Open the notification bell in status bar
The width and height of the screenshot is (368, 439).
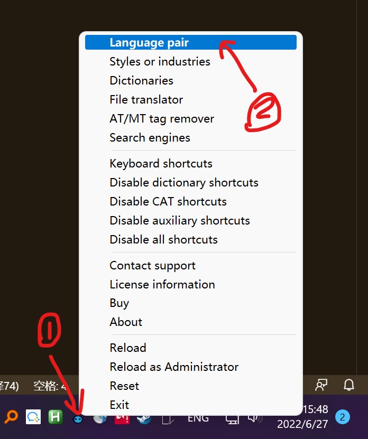[349, 385]
